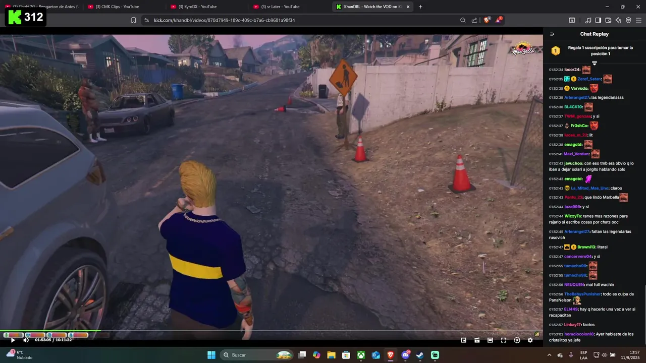Open Outlook from taskbar
This screenshot has height=363, width=646.
tap(375, 355)
